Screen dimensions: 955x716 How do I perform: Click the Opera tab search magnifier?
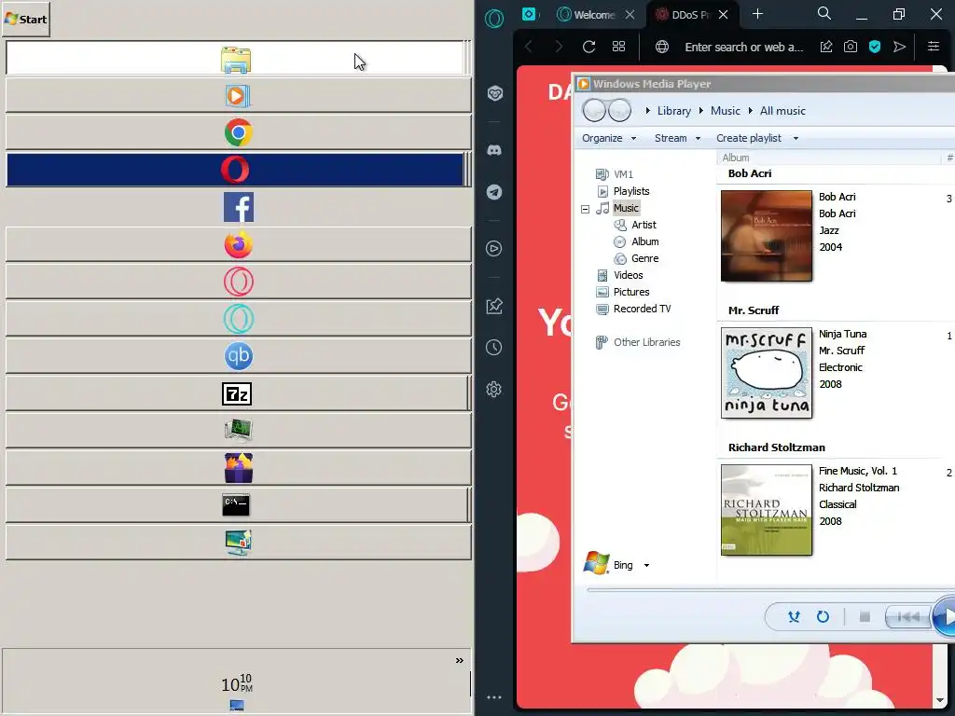[824, 13]
